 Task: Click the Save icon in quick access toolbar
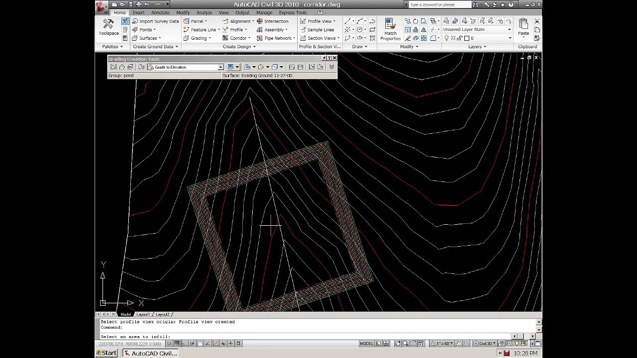coord(130,4)
